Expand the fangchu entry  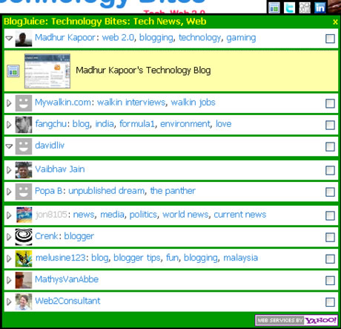click(9, 125)
